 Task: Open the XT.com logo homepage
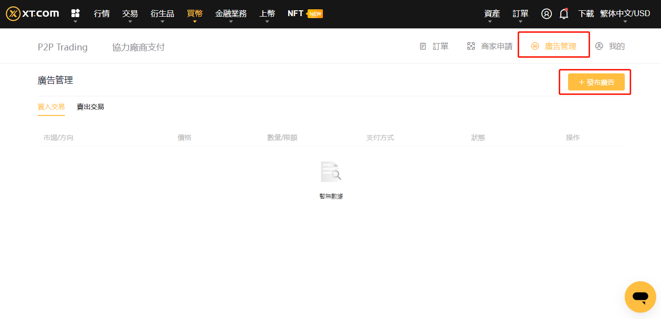point(32,14)
